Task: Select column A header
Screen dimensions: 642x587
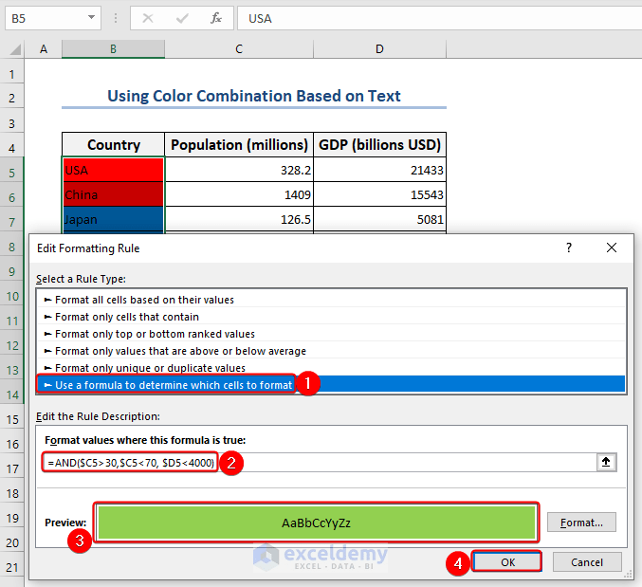Action: pyautogui.click(x=44, y=49)
